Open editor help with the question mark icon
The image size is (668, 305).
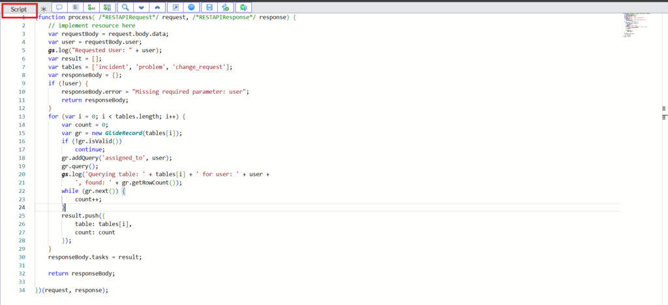point(191,8)
